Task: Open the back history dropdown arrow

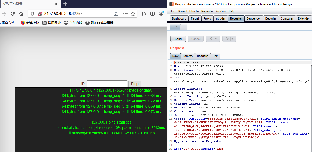Action: coord(217,39)
